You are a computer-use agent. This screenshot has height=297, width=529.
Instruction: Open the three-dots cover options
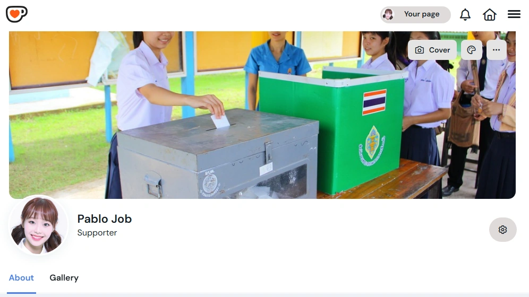(x=496, y=50)
